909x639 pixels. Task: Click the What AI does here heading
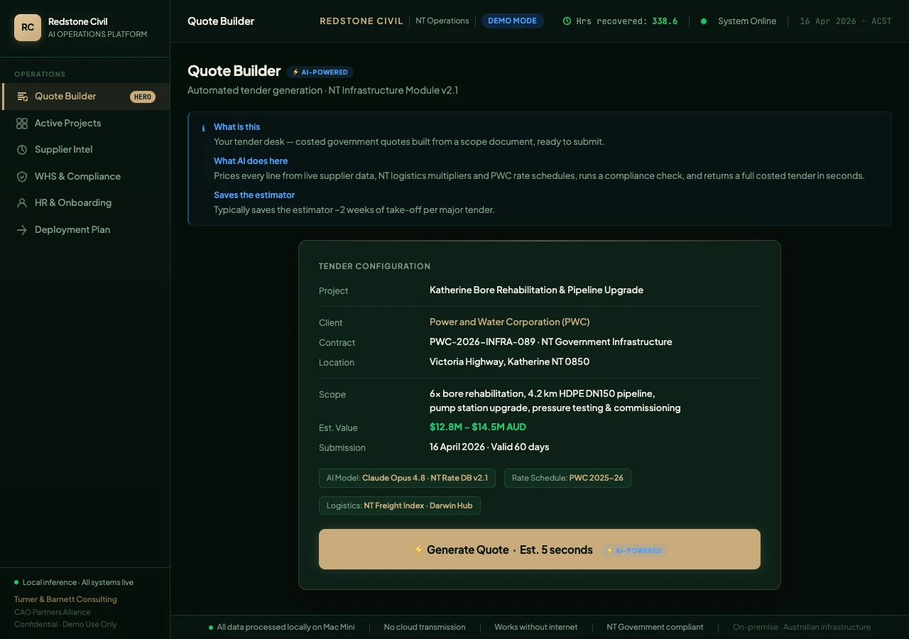click(251, 161)
